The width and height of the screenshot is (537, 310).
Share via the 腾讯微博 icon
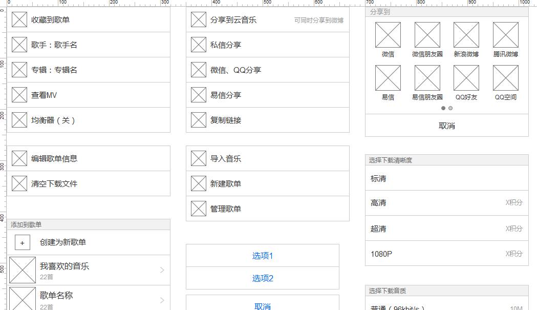point(506,35)
